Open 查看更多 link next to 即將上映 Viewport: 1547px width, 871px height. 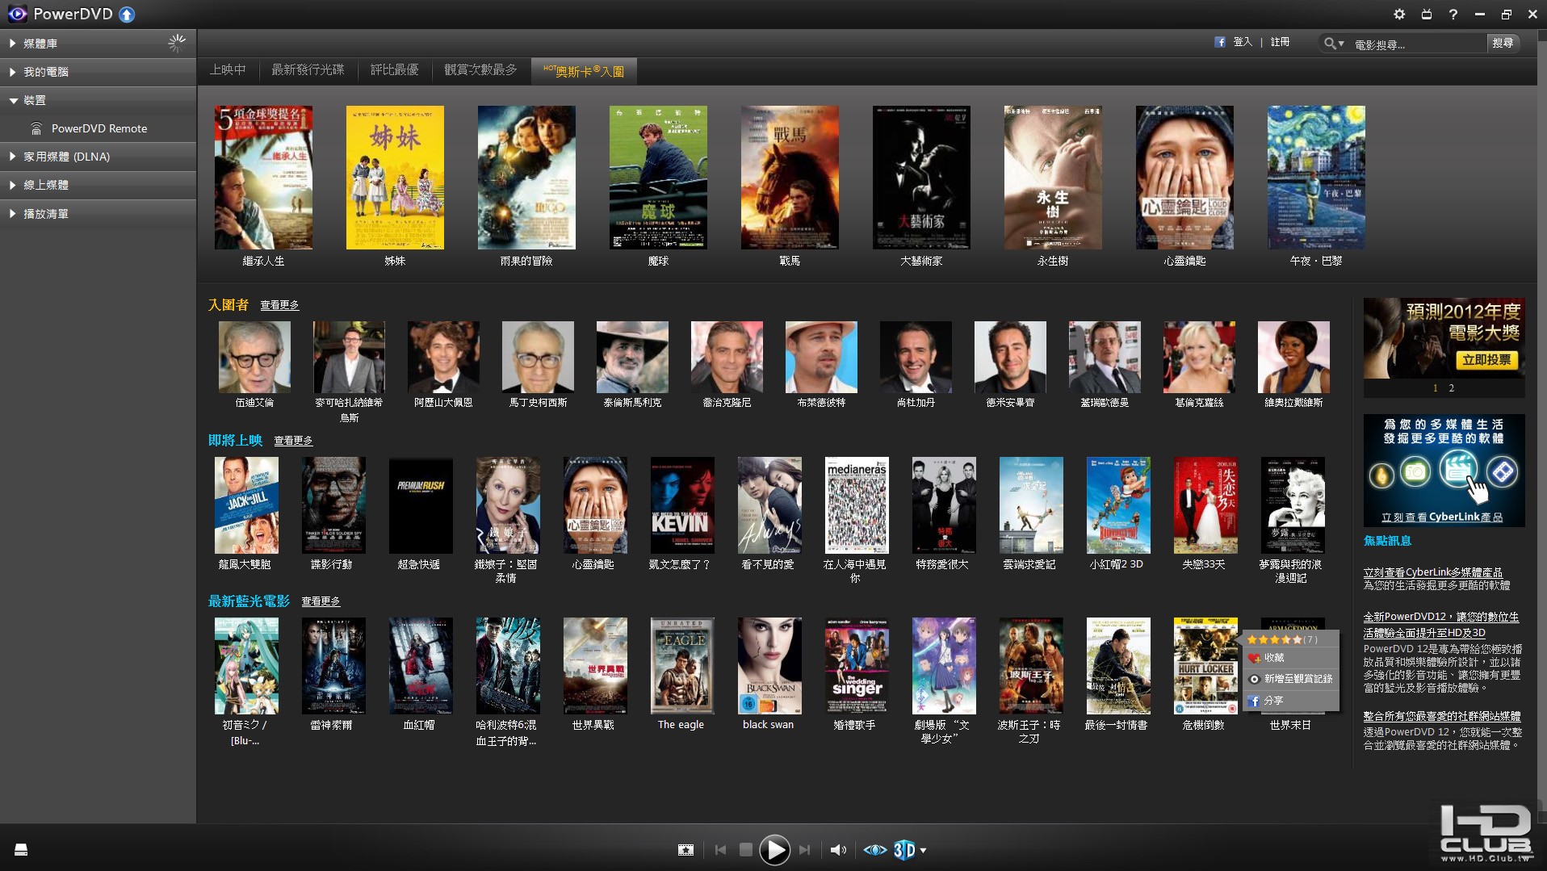click(293, 441)
